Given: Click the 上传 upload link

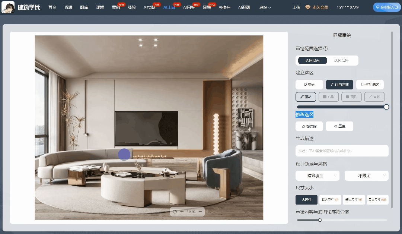Looking at the screenshot, I should coord(296,7).
